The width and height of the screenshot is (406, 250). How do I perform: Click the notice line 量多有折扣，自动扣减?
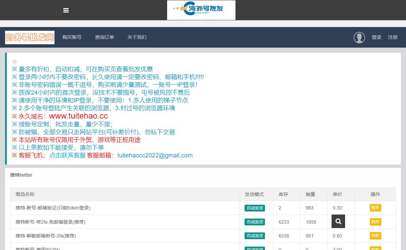tap(82, 69)
